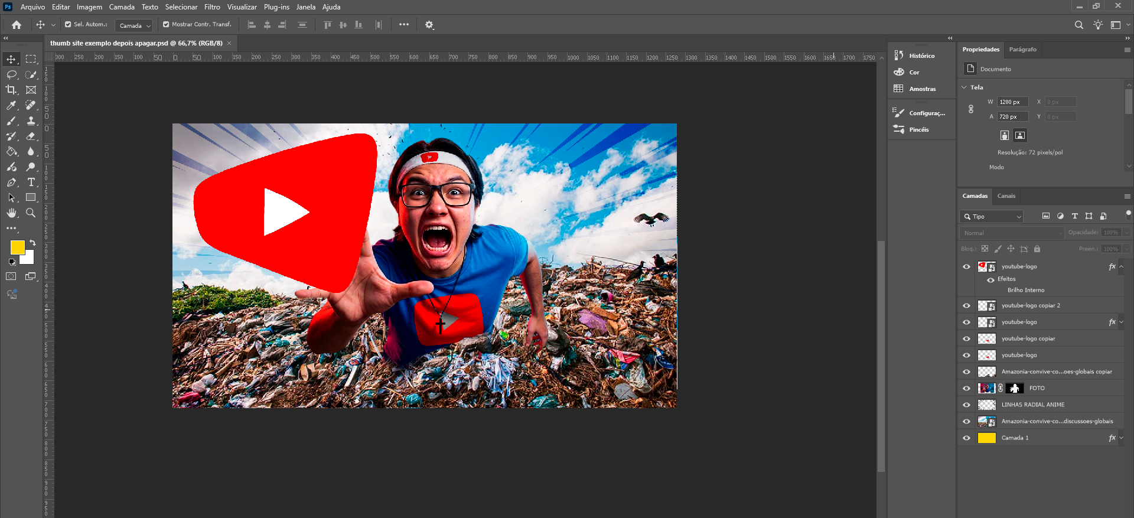
Task: Filter layers by type layers icon
Action: point(1074,216)
